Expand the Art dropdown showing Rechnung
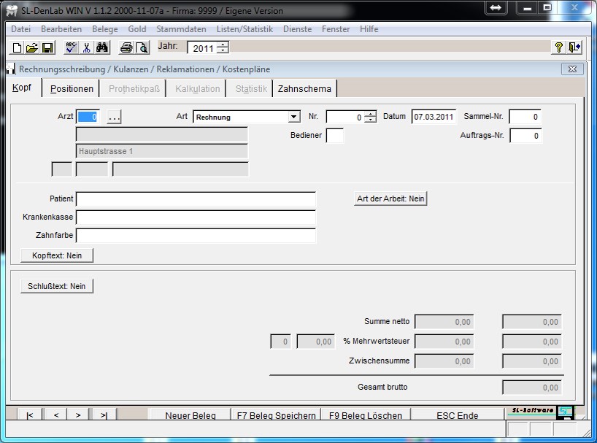Viewport: 597px width, 443px height. click(294, 117)
